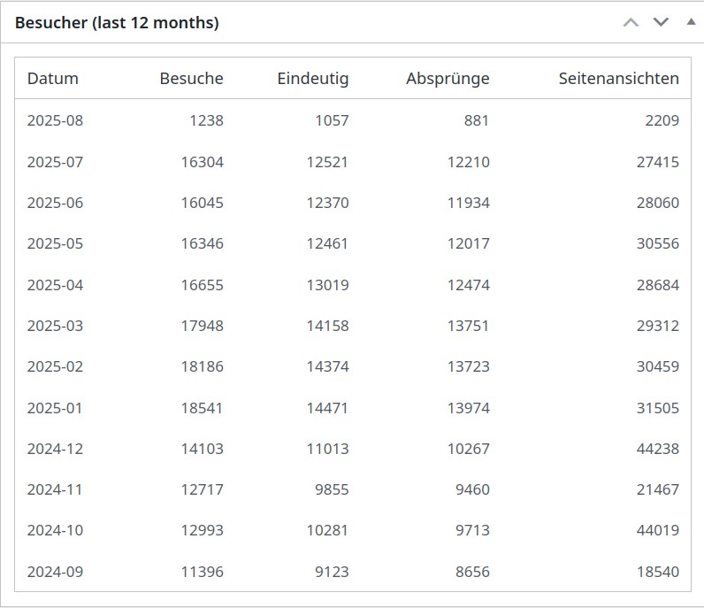Select the 2025-08 date row
Screen dimensions: 704x608
pyautogui.click(x=353, y=120)
